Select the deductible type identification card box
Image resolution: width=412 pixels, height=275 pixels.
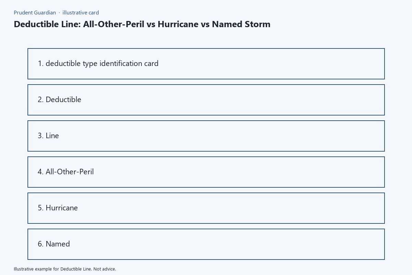pos(206,64)
